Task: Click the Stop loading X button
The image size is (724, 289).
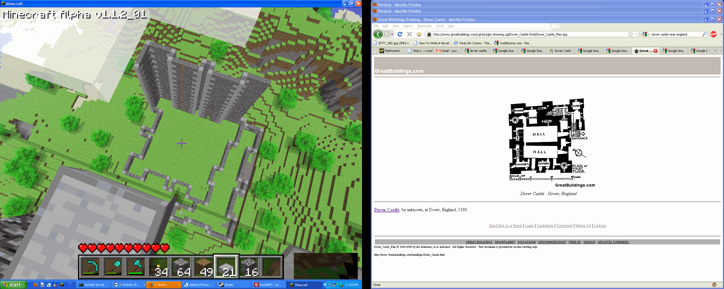Action: [409, 34]
